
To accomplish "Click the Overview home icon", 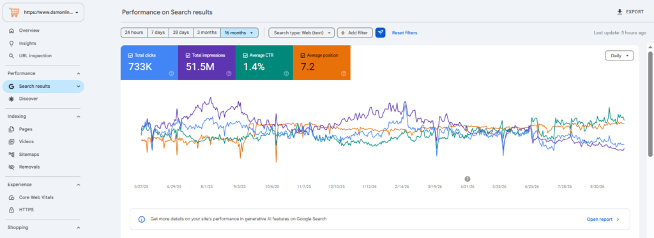I will (11, 31).
